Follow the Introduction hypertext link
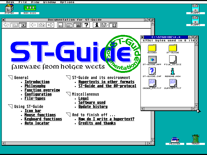 click(37, 82)
